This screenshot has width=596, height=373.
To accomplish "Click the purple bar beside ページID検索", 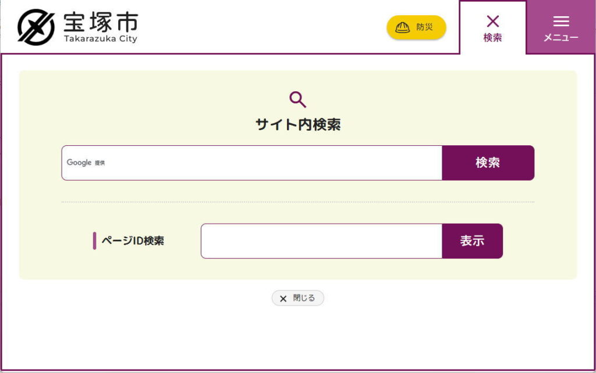I will (x=94, y=241).
